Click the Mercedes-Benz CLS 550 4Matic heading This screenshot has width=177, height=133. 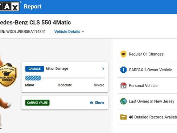pos(35,23)
